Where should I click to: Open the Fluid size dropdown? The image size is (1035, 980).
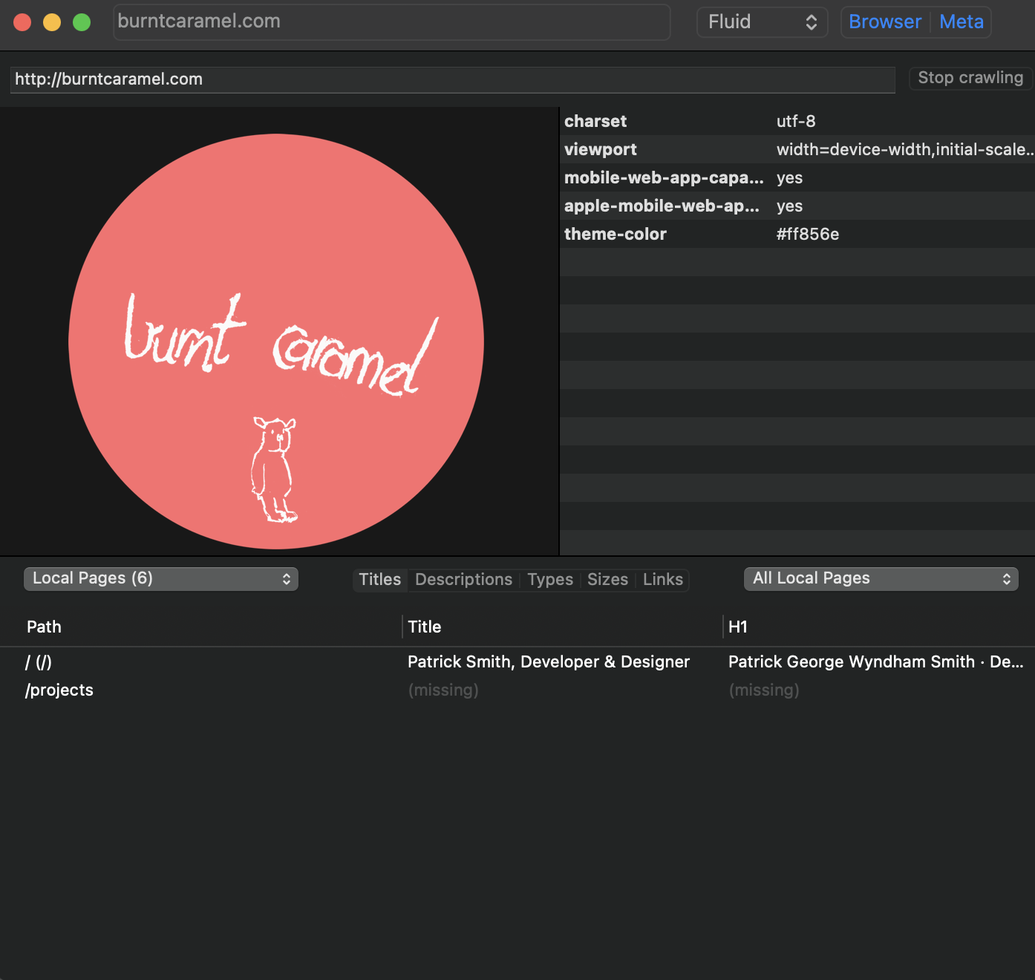(761, 22)
